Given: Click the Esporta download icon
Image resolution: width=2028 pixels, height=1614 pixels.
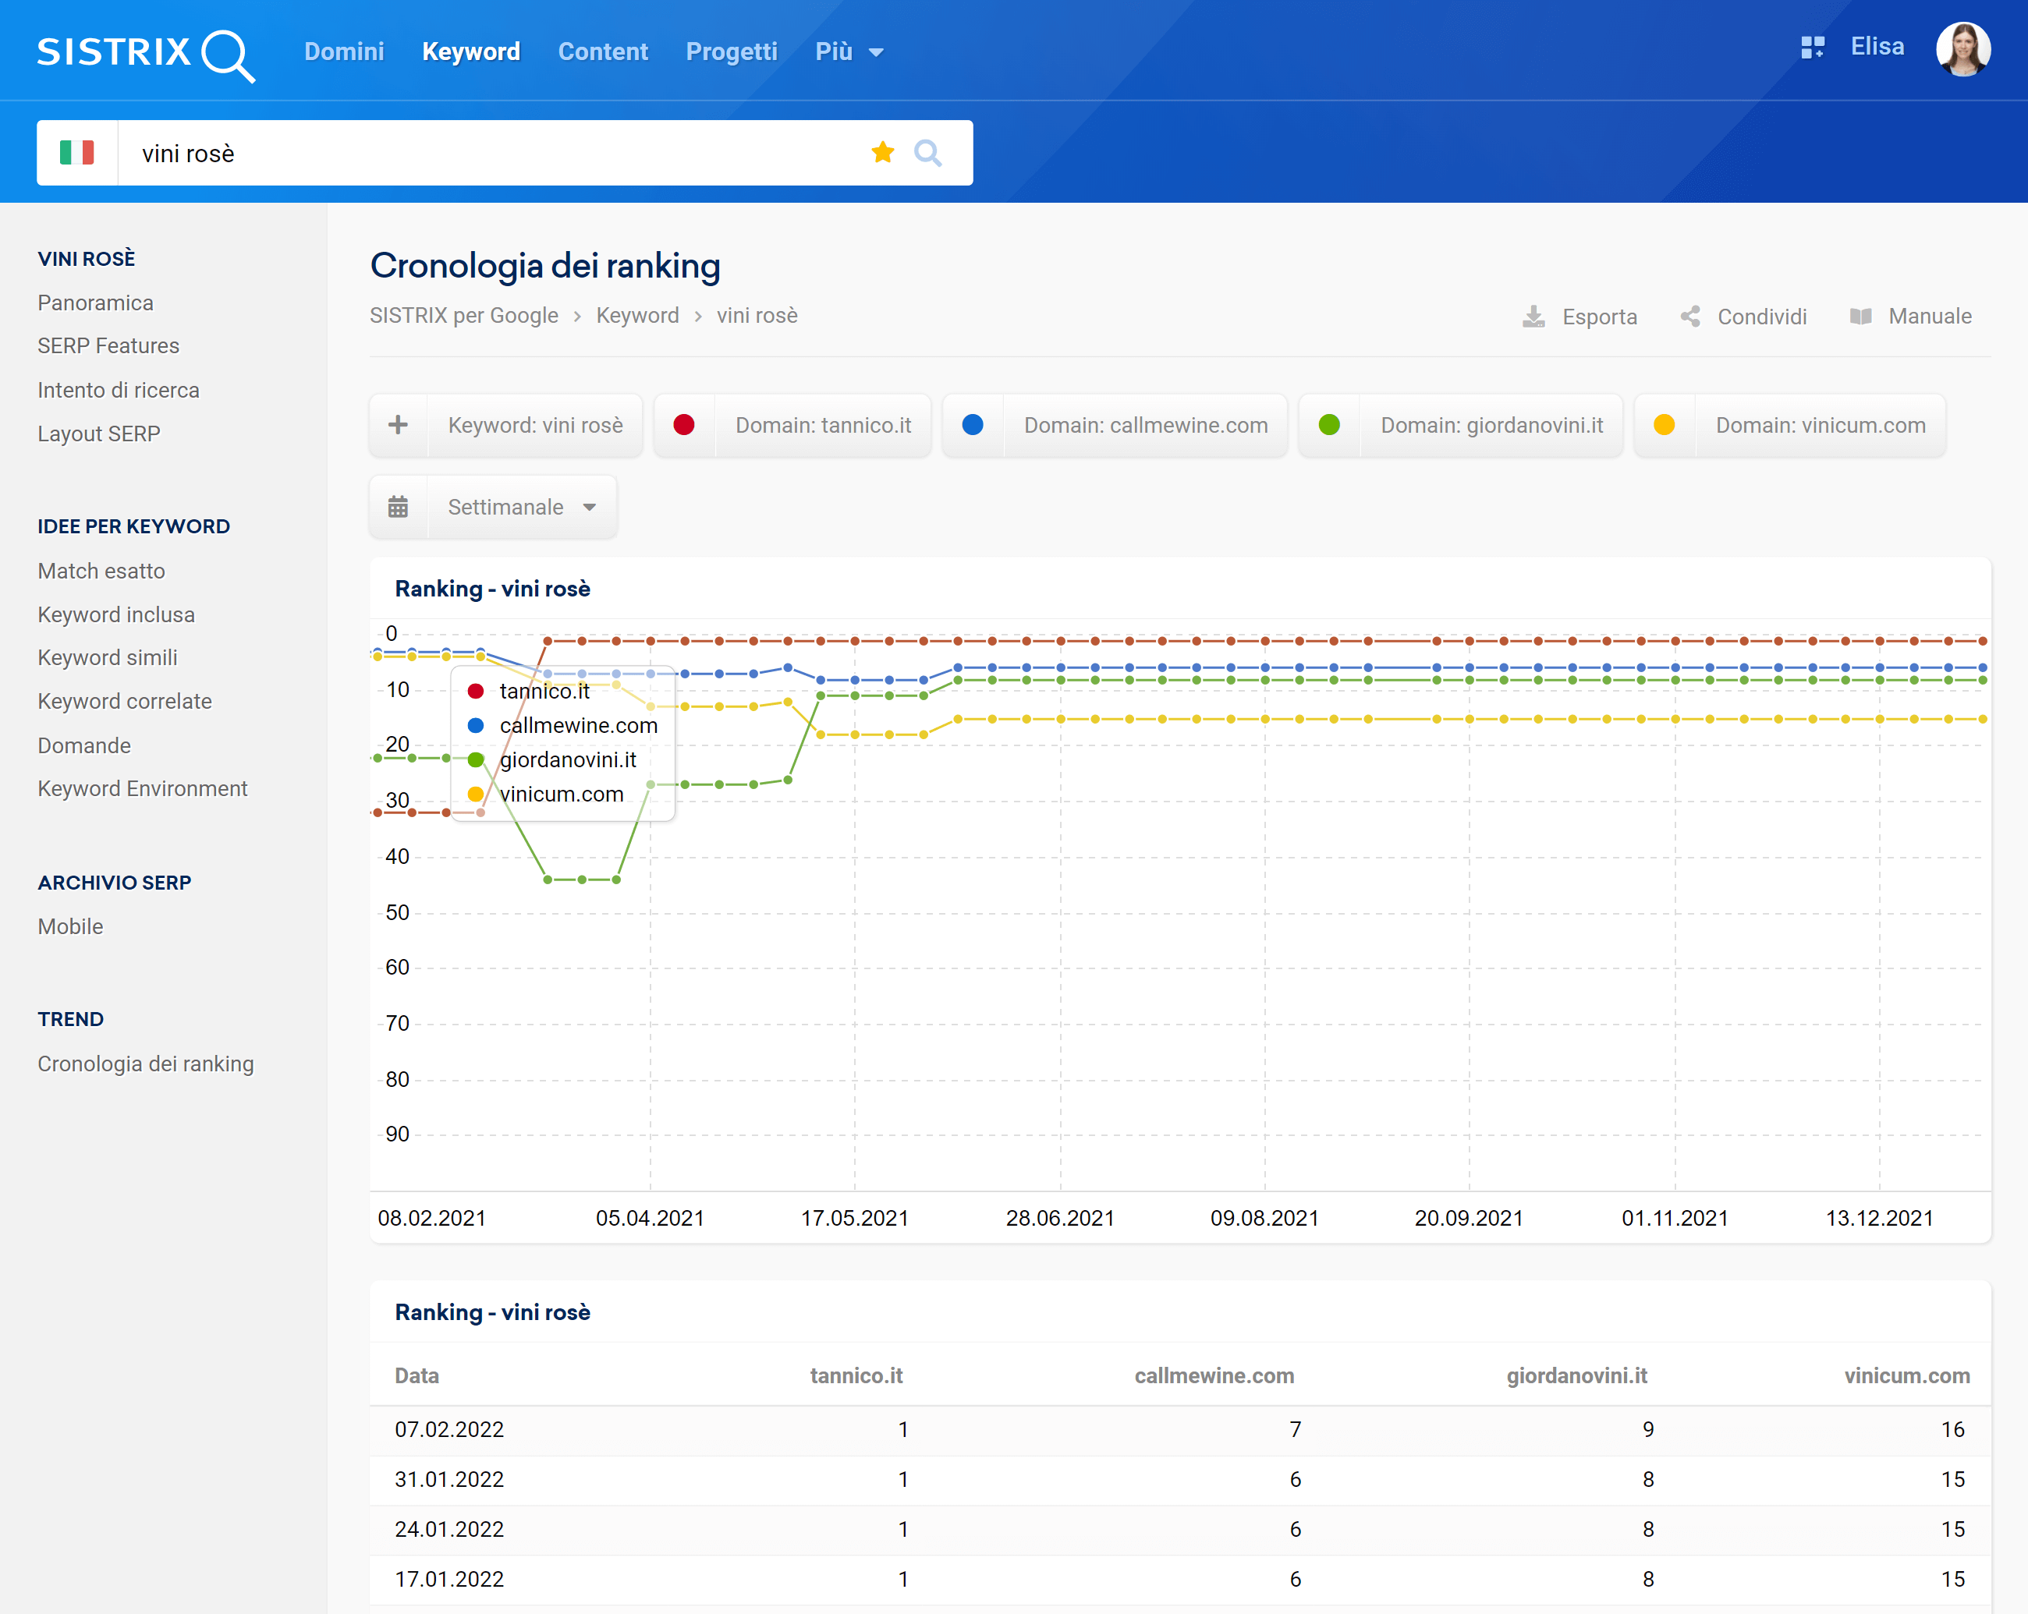Looking at the screenshot, I should click(1532, 317).
